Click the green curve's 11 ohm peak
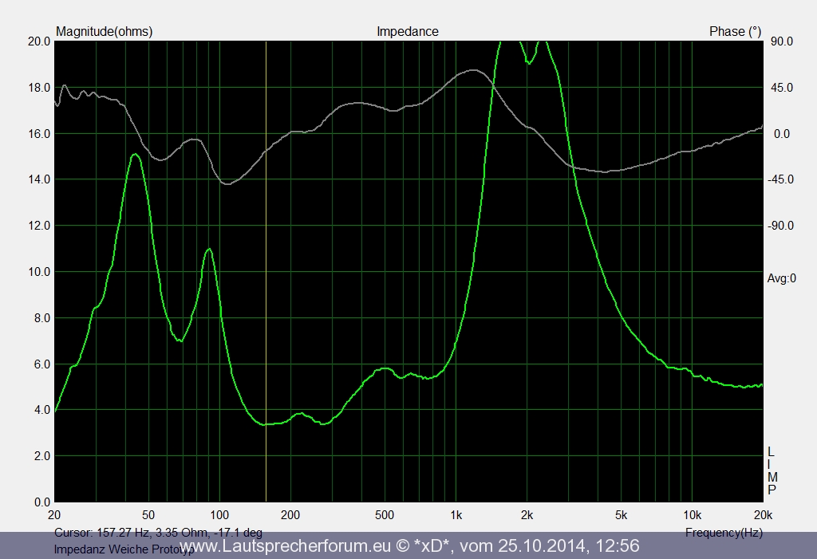 pos(209,250)
